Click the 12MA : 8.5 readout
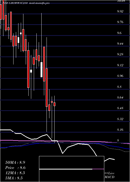Image resolution: width=130 pixels, height=182 pixels. tap(15, 173)
